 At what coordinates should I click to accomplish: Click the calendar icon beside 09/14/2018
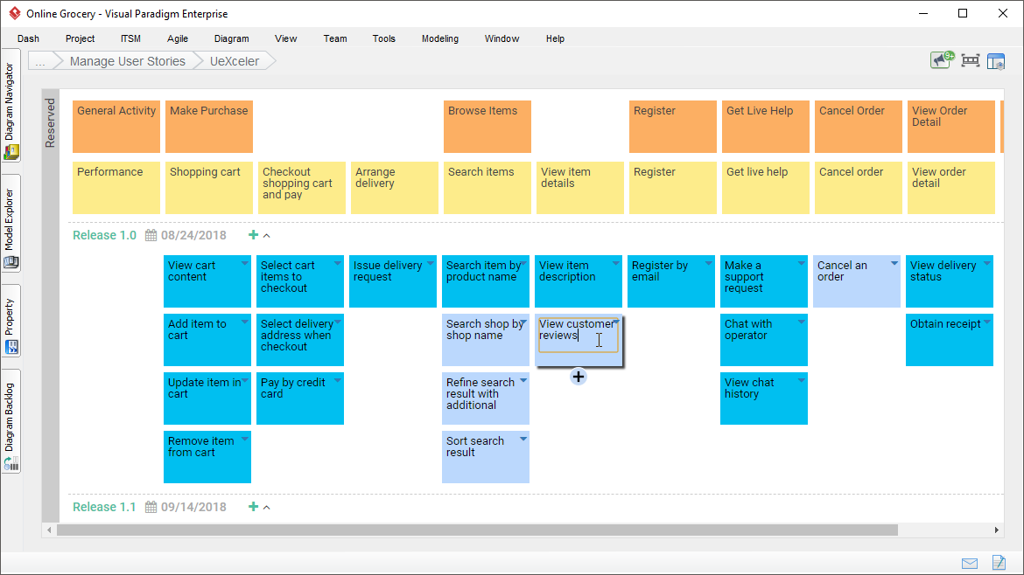tap(150, 507)
